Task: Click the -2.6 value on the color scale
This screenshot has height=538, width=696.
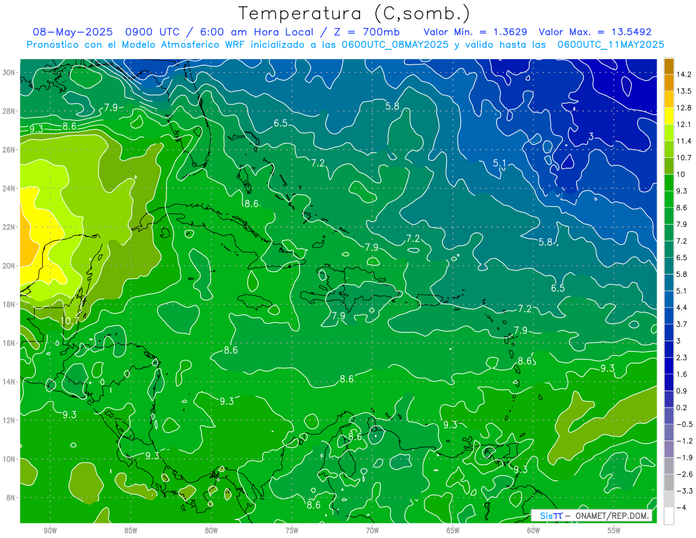Action: click(x=685, y=474)
